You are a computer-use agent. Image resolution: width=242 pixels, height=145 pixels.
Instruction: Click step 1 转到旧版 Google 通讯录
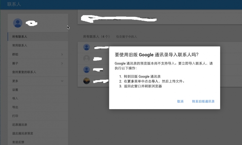click(142, 77)
